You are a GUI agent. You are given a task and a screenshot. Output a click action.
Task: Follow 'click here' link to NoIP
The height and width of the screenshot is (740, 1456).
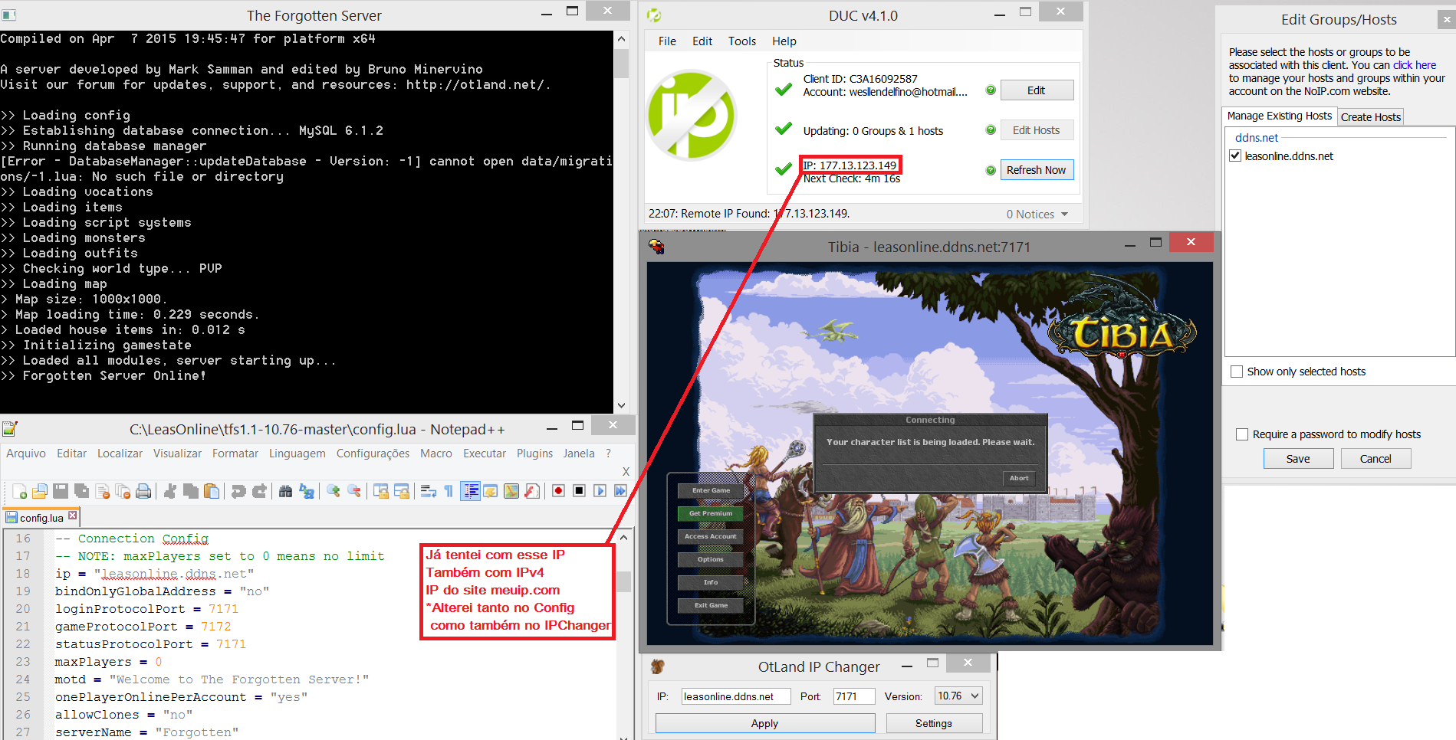coord(1415,65)
